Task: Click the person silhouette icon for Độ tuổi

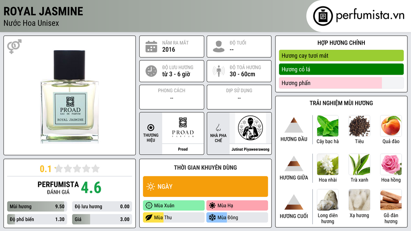Action: point(219,47)
